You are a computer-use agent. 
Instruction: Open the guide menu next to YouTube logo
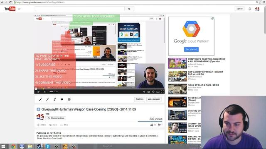[x=20, y=9]
